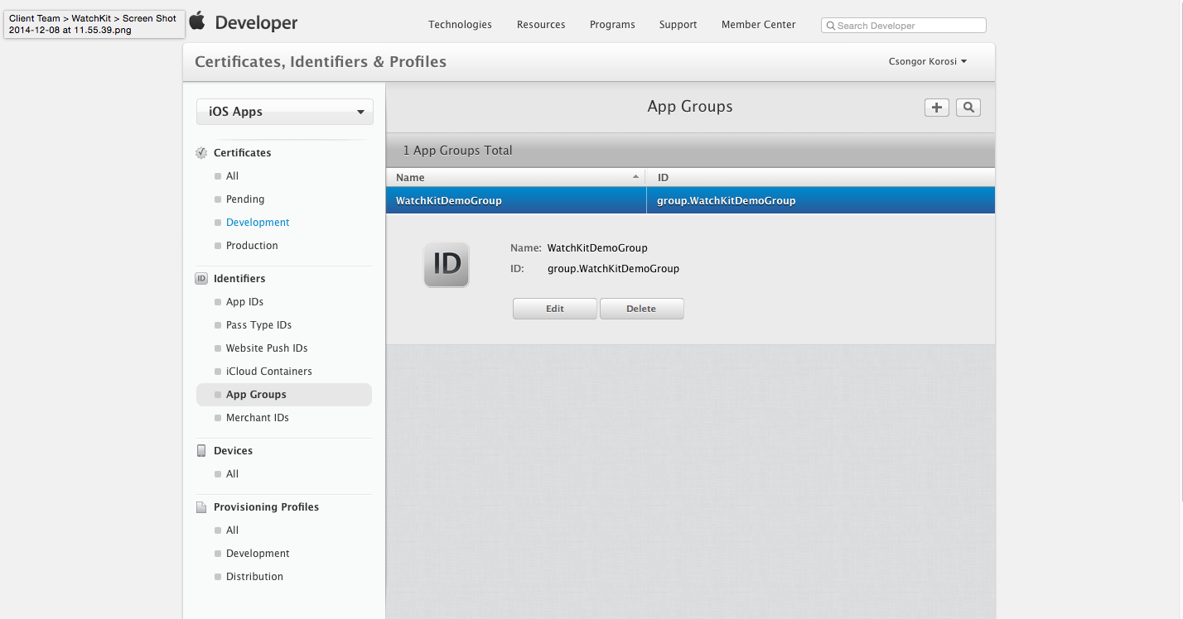Click the Apple logo next to Developer

(x=197, y=21)
